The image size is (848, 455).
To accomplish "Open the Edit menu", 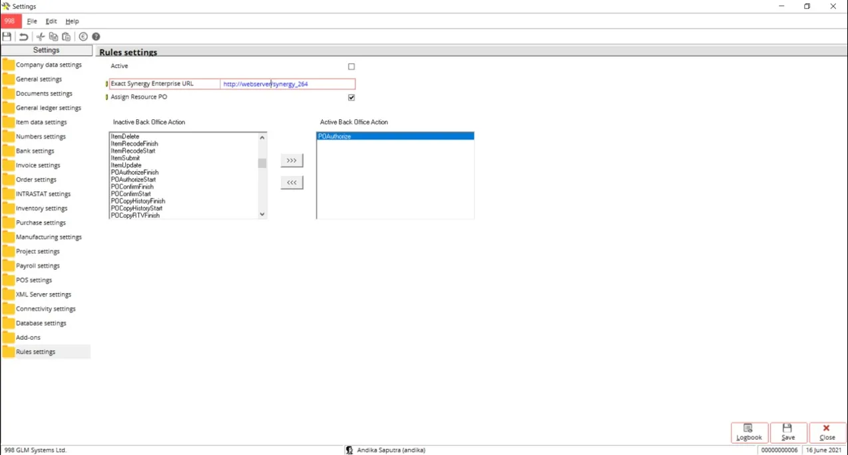I will (51, 21).
